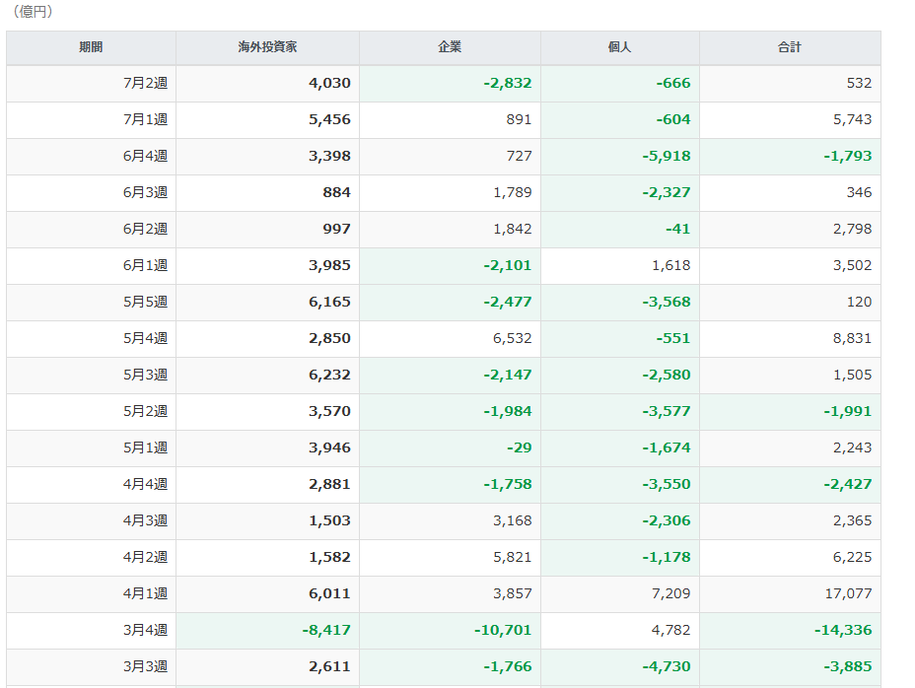This screenshot has height=688, width=915.
Task: Select the 6,532 corporate value cell
Action: (450, 338)
